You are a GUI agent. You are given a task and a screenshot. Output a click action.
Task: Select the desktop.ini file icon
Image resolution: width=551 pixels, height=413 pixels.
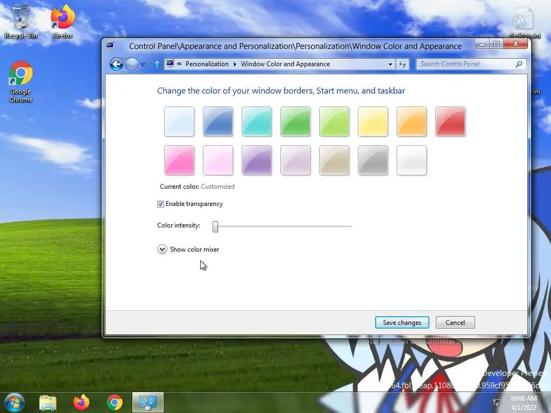524,22
